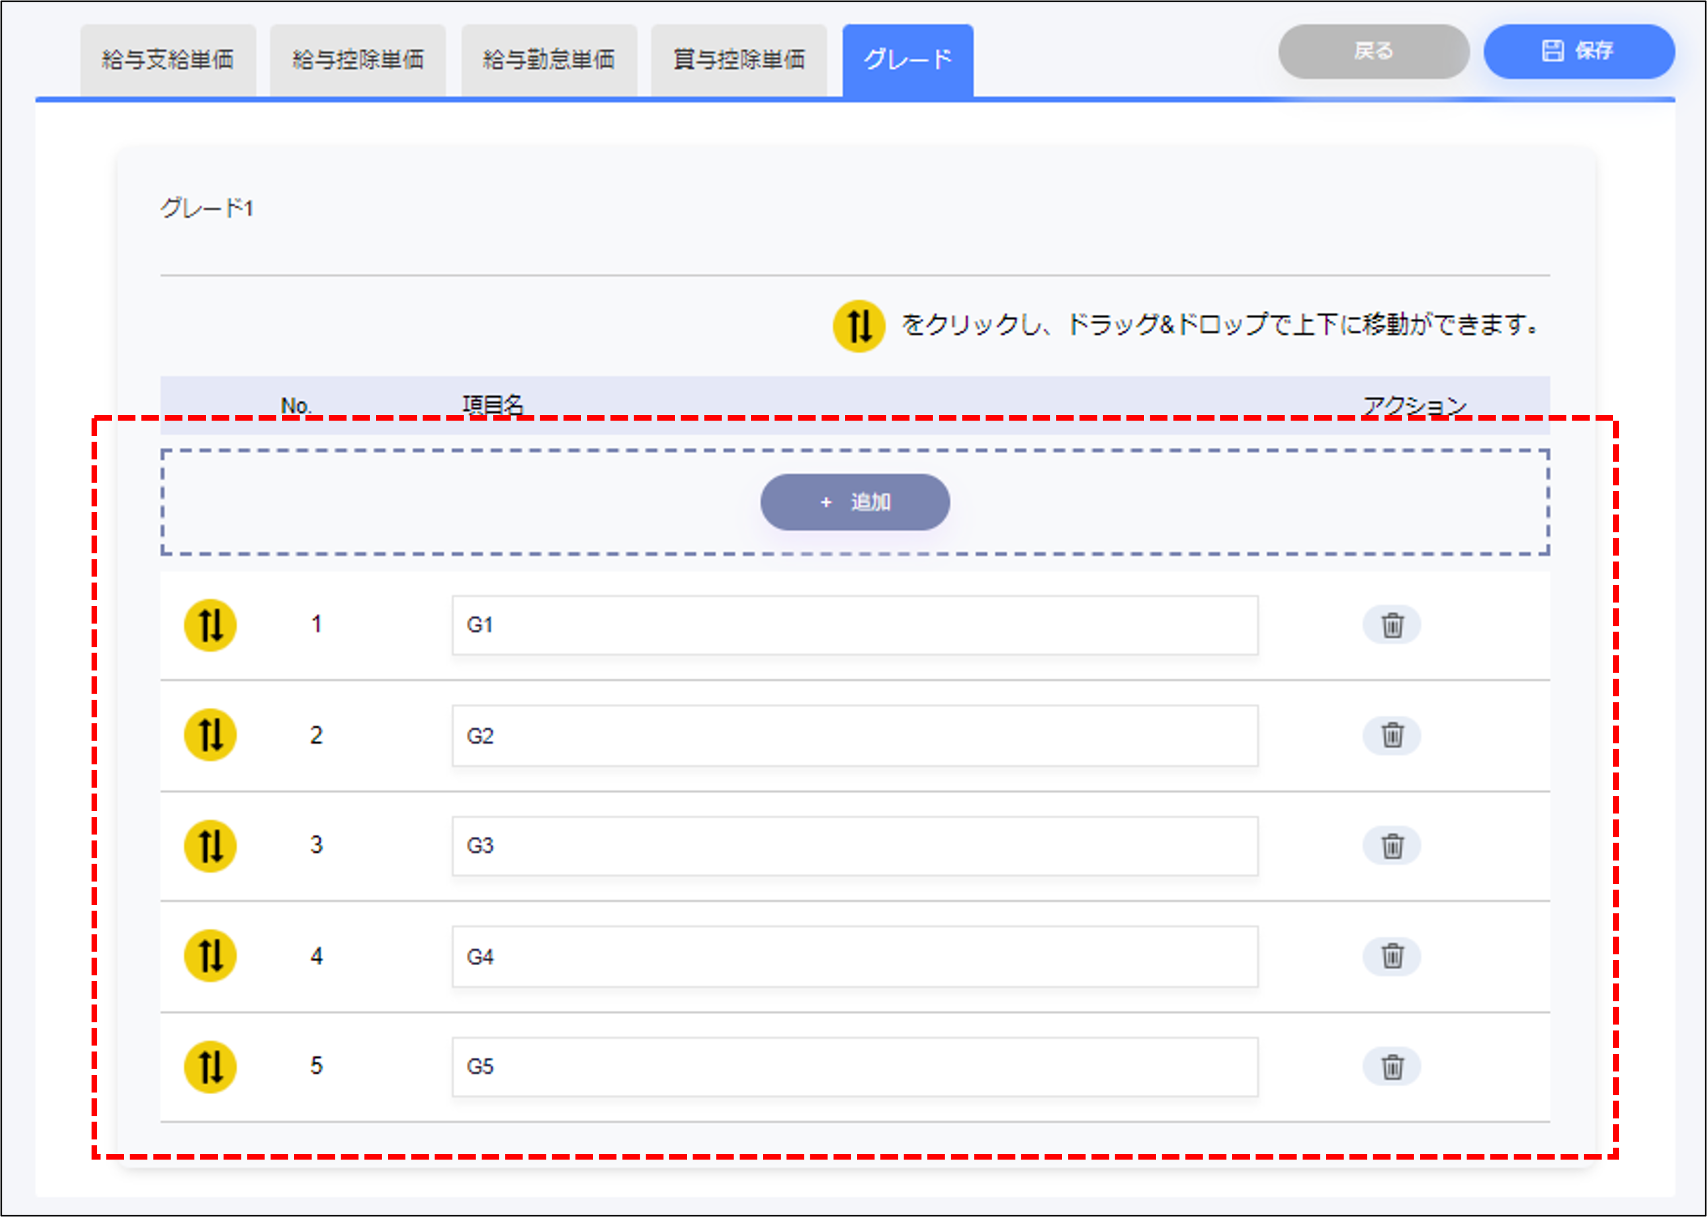Switch to the 給与控除単価 tab
The height and width of the screenshot is (1217, 1707).
[x=358, y=60]
